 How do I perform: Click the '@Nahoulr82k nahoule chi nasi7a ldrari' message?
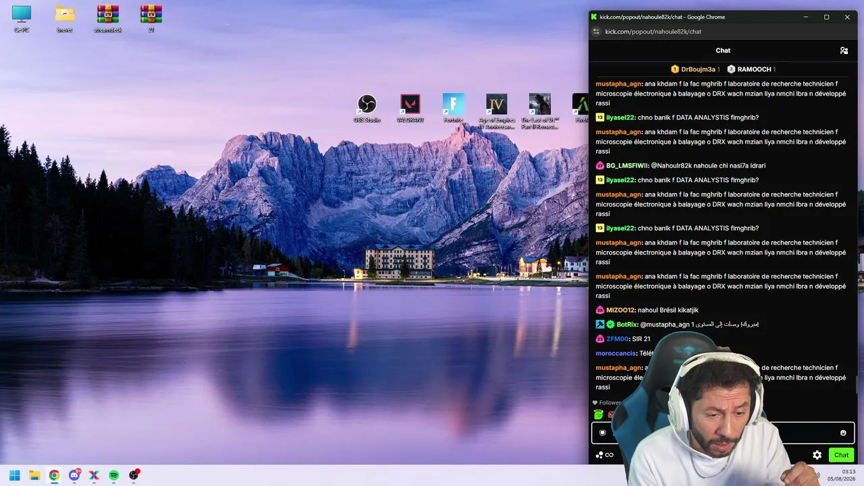coord(708,165)
